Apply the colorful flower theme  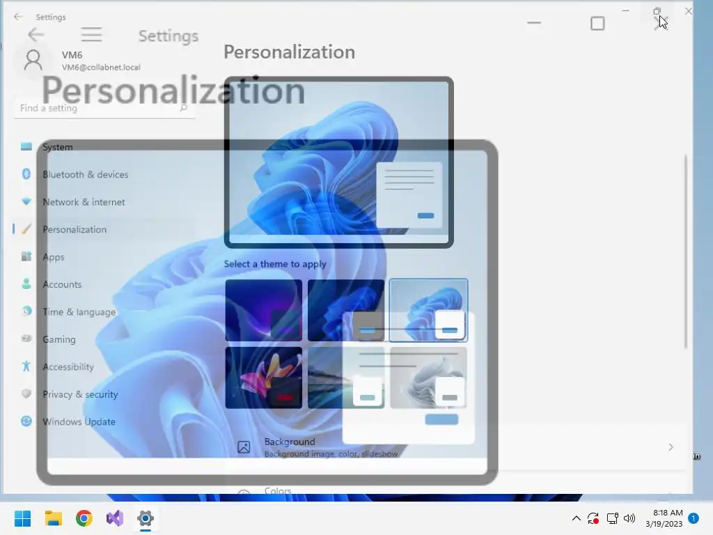click(264, 378)
